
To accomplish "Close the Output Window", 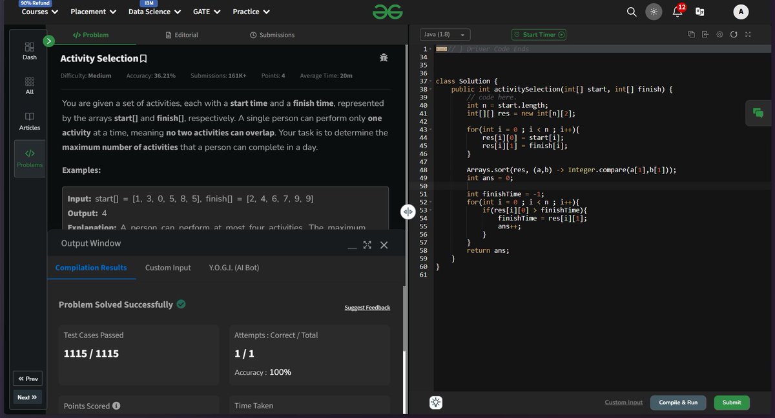I will pos(384,244).
